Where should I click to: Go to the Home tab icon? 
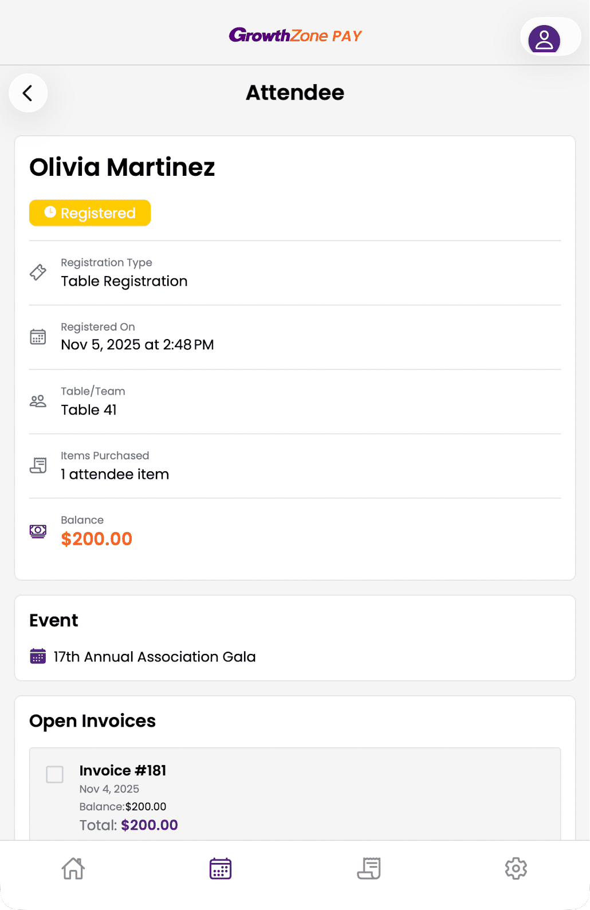coord(73,868)
